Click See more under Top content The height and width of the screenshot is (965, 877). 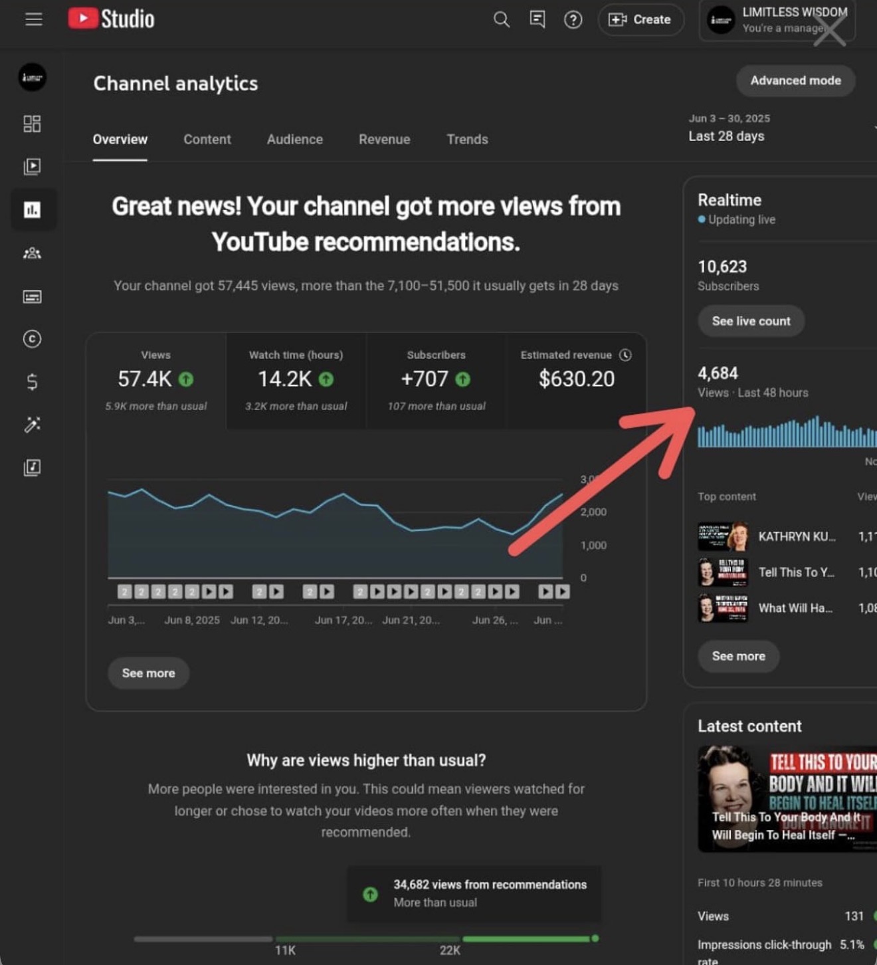point(739,656)
